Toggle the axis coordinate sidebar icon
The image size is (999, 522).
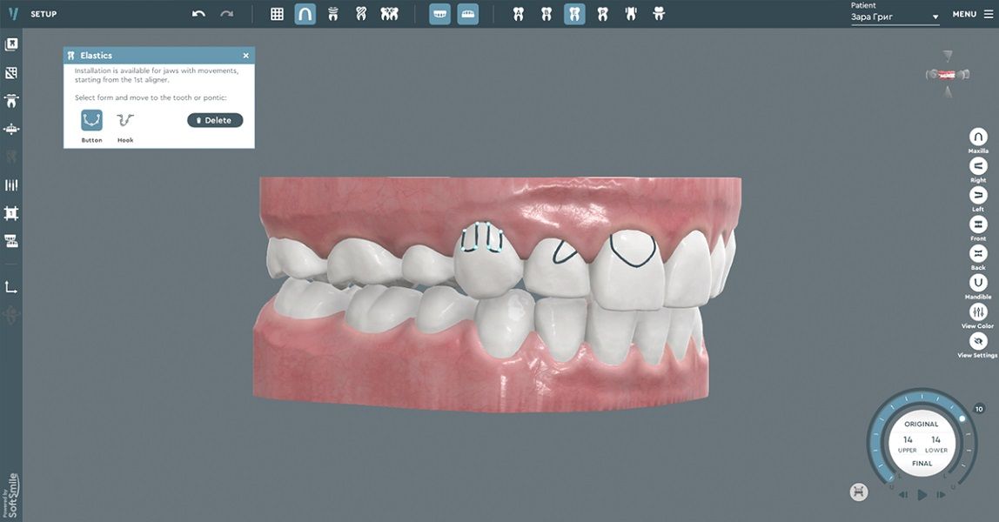[10, 287]
